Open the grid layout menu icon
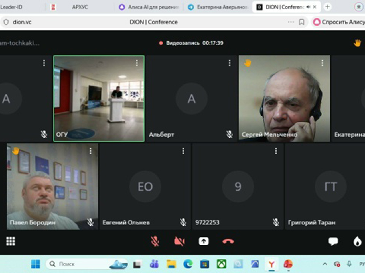 point(11,241)
